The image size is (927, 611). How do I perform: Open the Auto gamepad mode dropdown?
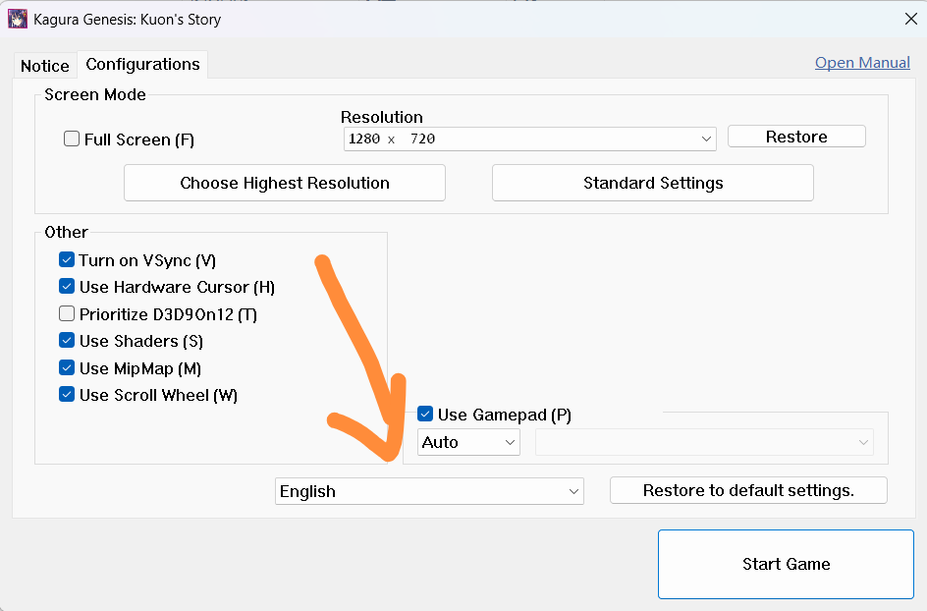(468, 442)
